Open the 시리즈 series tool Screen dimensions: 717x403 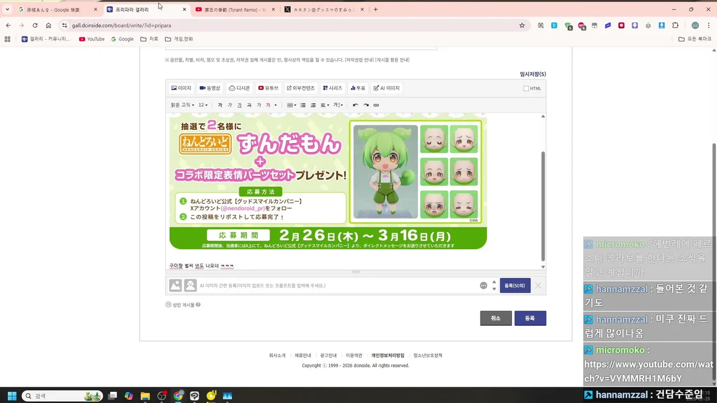tap(333, 88)
